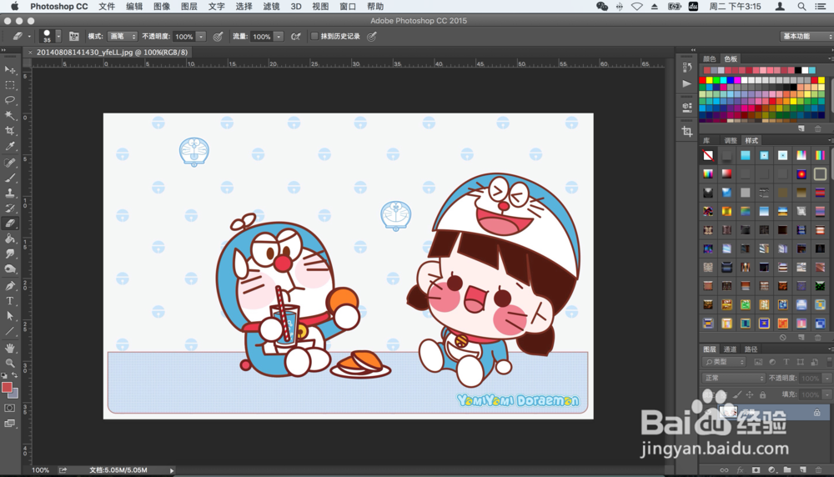Open the brush panel toggle icon
Viewport: 834px width, 477px height.
(x=74, y=36)
